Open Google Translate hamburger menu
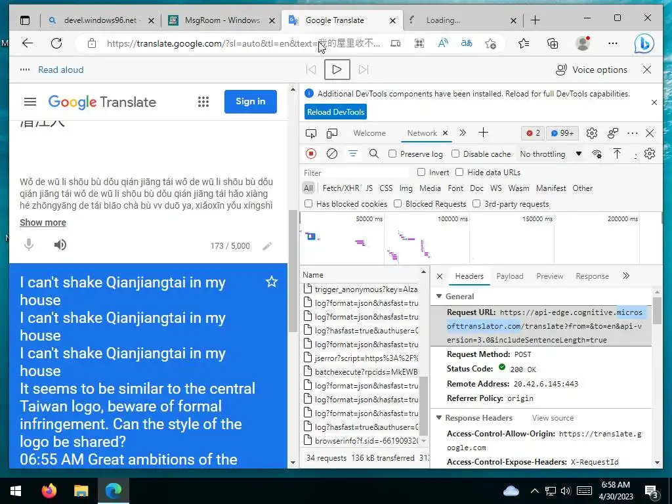Screen dimensions: 672x504 click(x=30, y=102)
